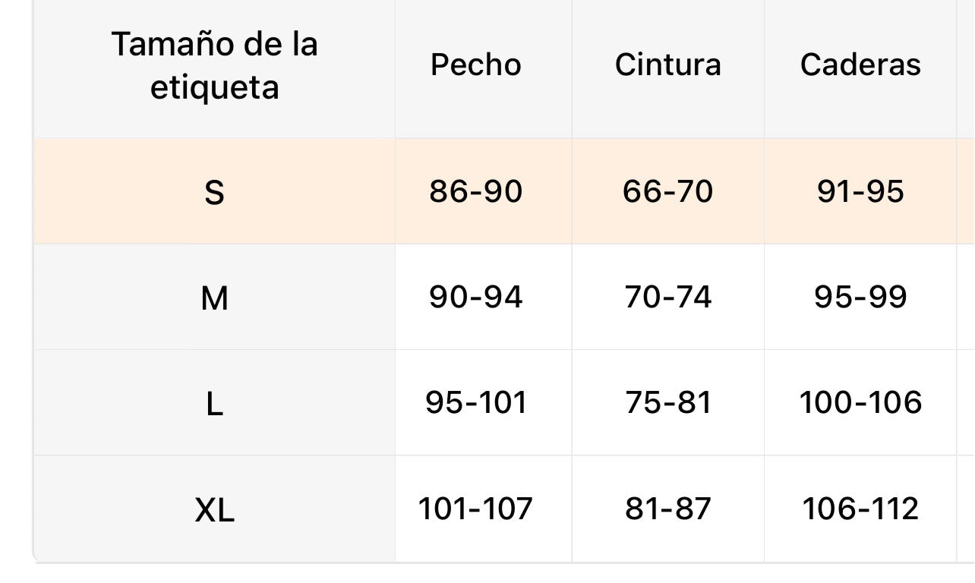Click the 75-81 waist measurement
This screenshot has height=583, width=975.
(x=667, y=402)
